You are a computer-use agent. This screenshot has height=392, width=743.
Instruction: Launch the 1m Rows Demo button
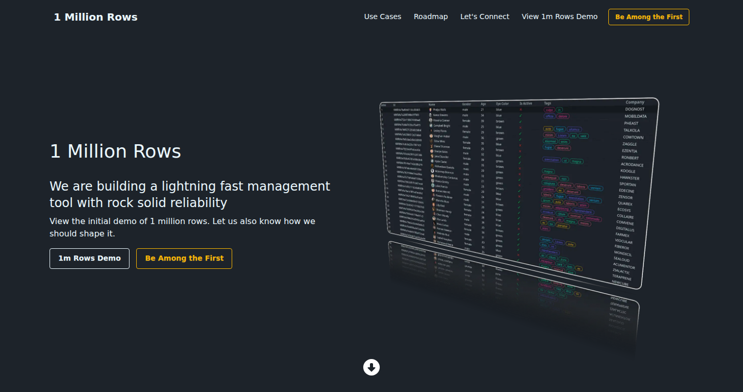[x=89, y=259]
